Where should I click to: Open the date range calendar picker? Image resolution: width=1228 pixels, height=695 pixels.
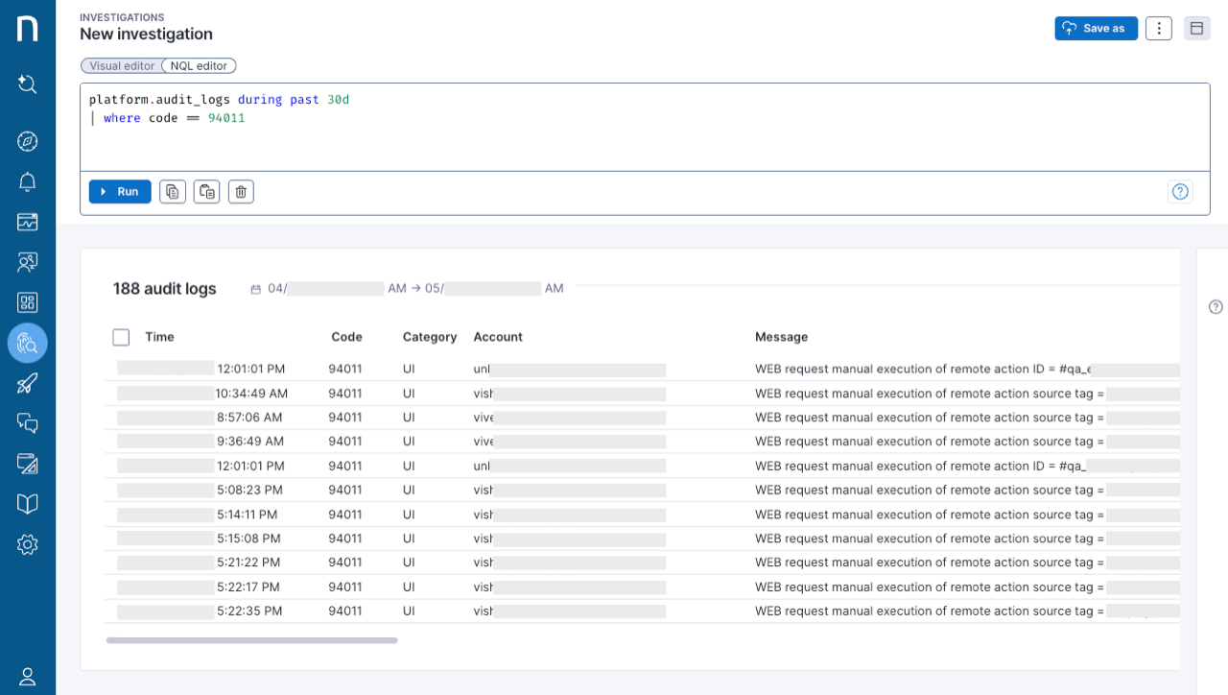(x=256, y=288)
